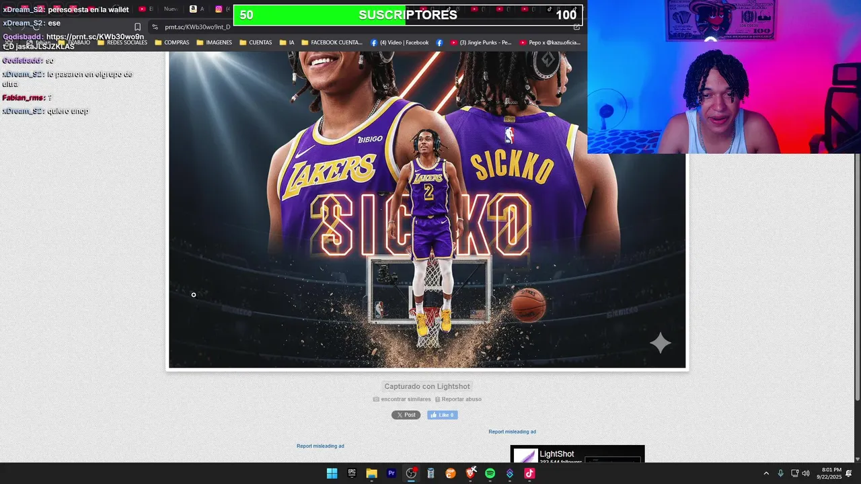Click the prnt.sc address bar URL

pyautogui.click(x=197, y=27)
